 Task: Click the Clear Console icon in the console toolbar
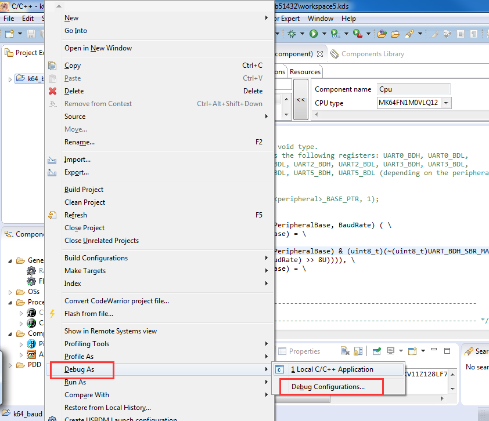click(345, 351)
